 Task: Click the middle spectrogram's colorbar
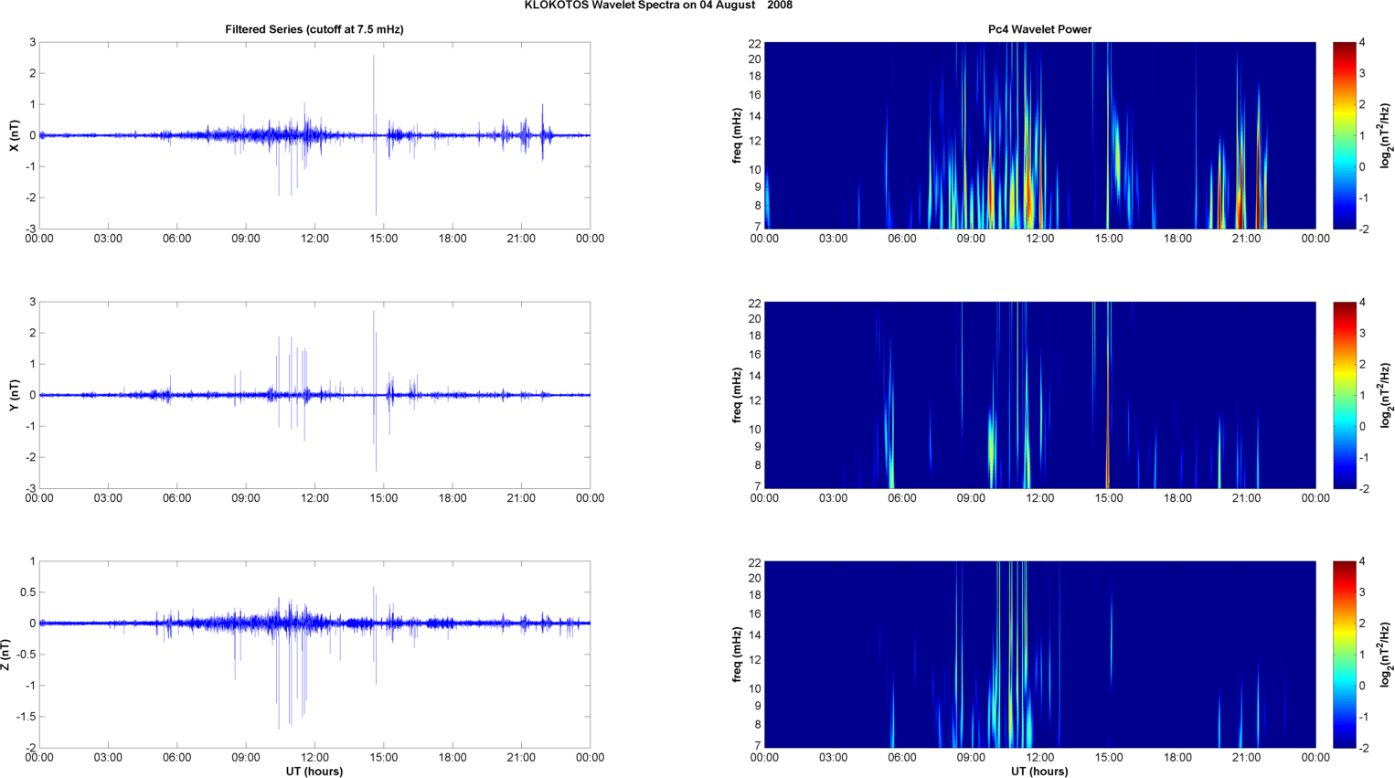coord(1344,395)
